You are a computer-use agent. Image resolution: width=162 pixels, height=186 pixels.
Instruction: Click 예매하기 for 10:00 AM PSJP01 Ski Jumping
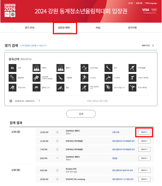coord(144,179)
